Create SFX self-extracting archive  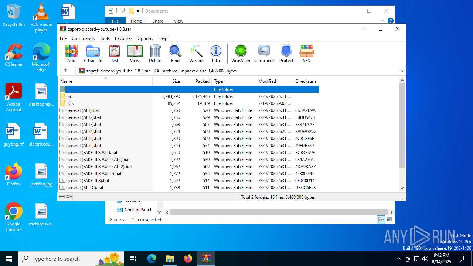point(306,54)
